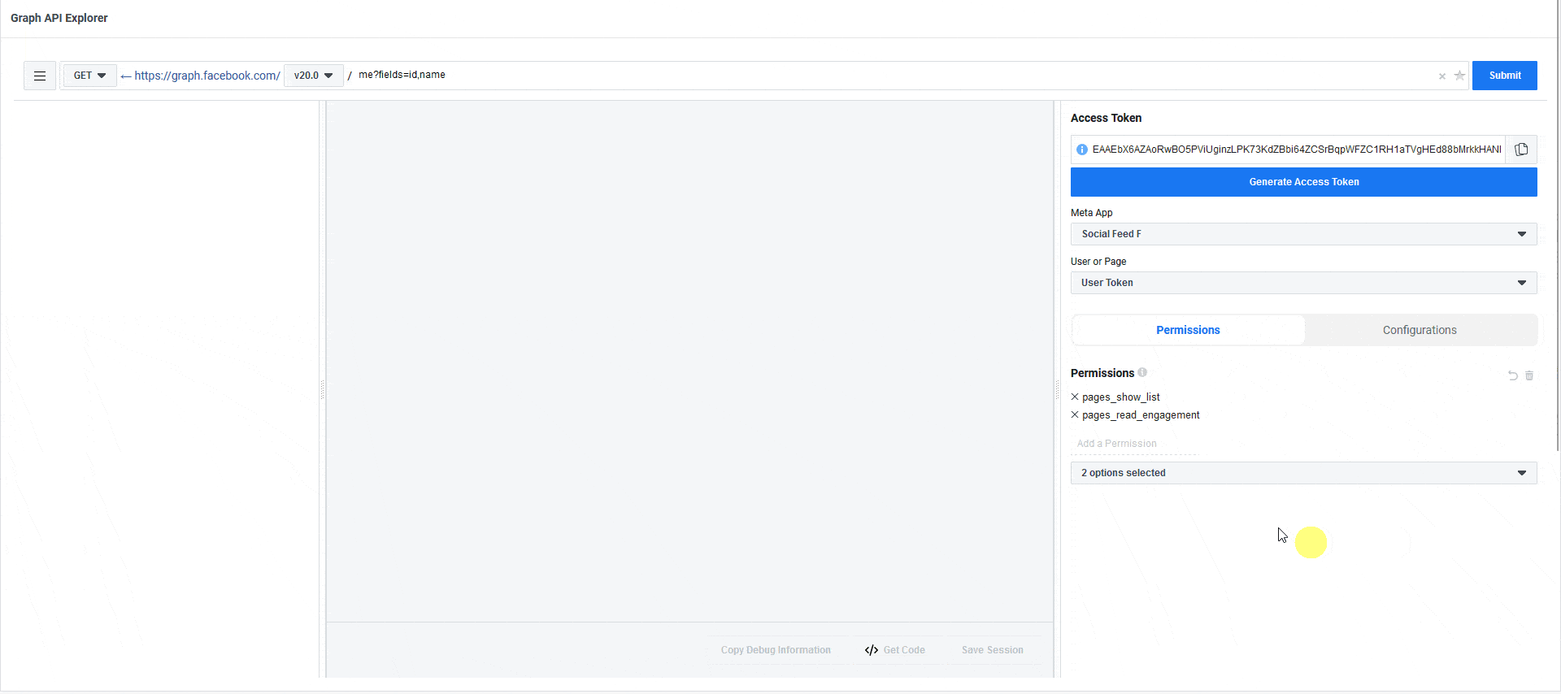Save query as favorite with star icon
The image size is (1561, 694).
1459,76
